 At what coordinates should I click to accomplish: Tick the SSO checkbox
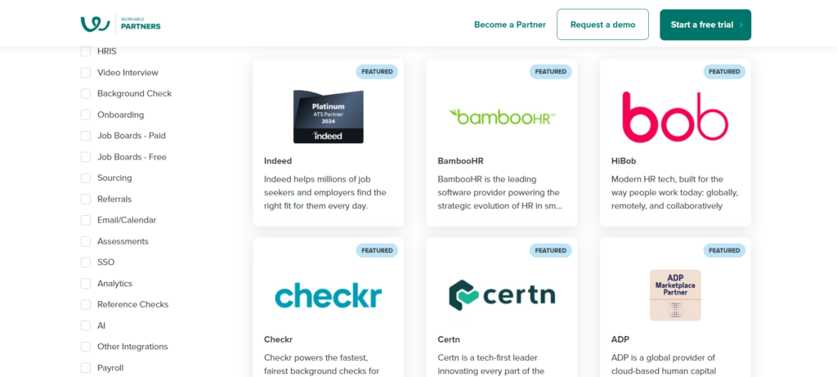coord(85,263)
